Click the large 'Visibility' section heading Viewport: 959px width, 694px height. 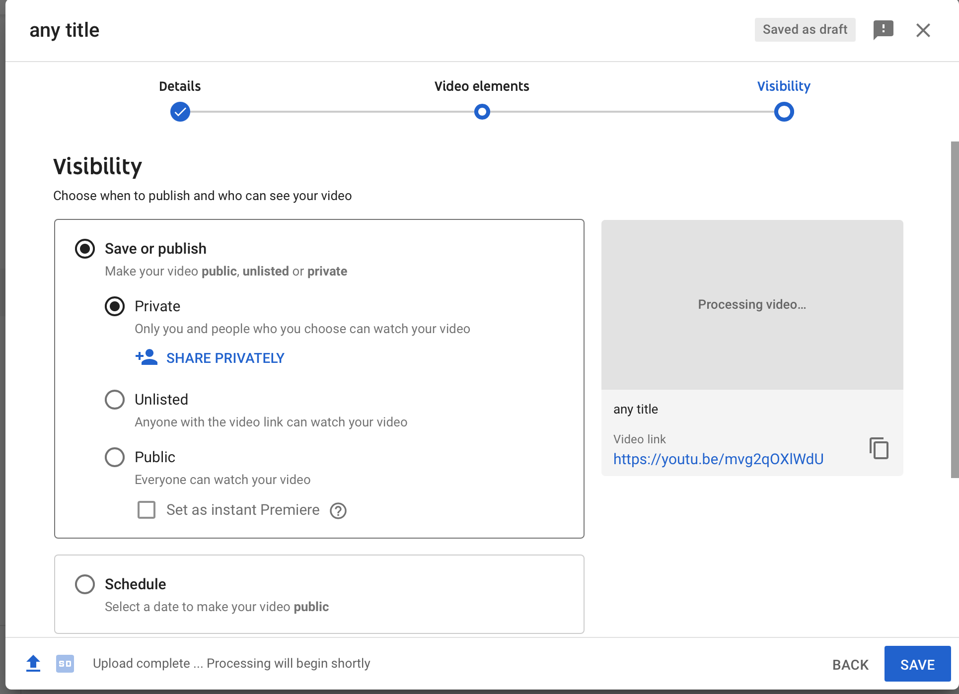98,166
